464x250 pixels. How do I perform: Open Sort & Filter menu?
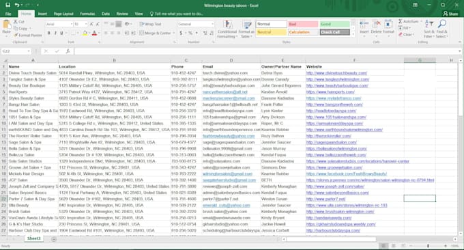tap(429, 29)
